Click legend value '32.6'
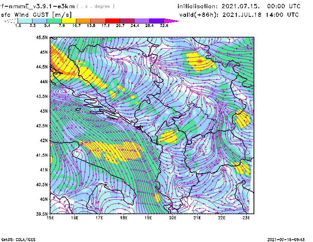Screen dimensions: 313x242 [x=164, y=25]
